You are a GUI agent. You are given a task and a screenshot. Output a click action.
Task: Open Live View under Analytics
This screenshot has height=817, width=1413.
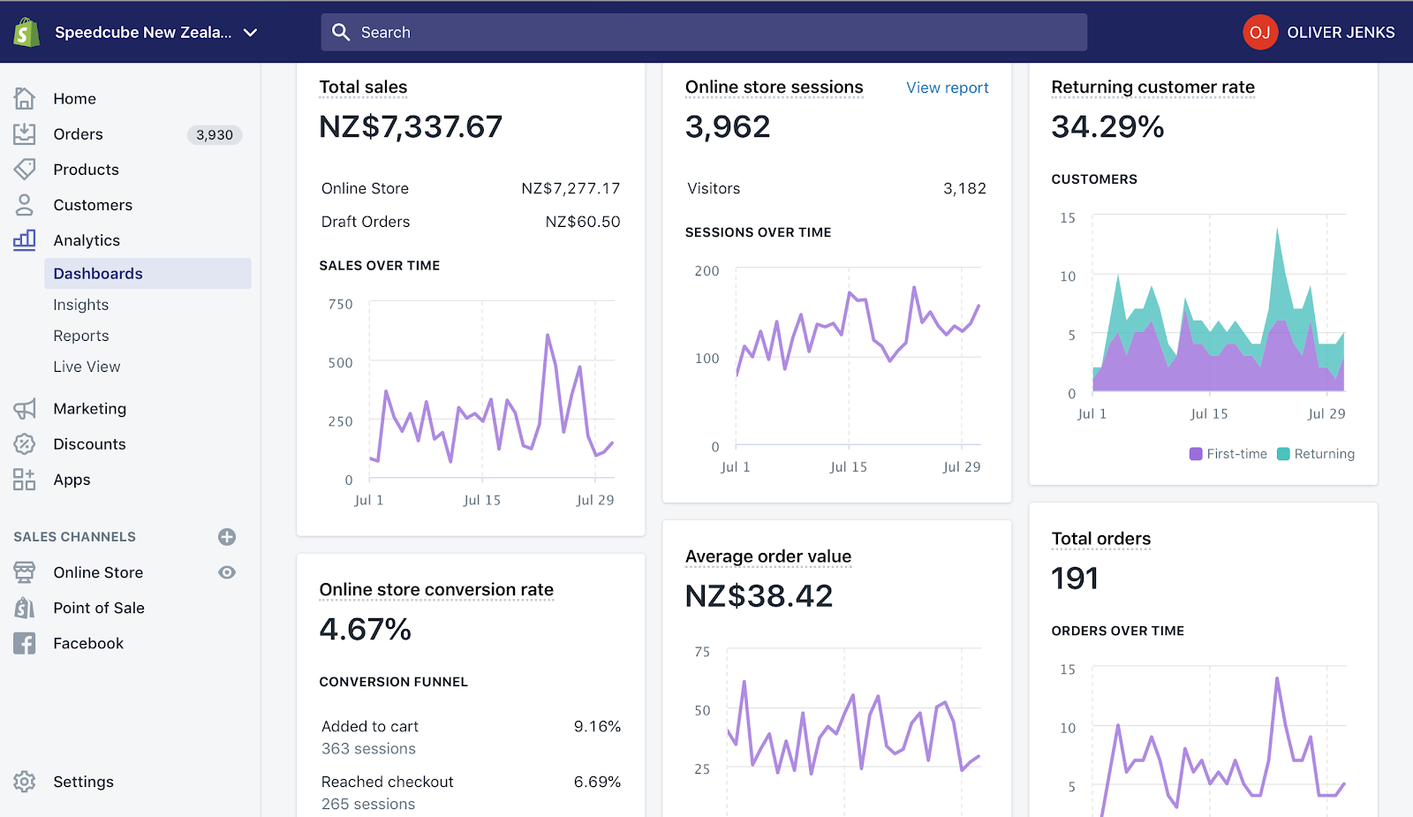87,367
